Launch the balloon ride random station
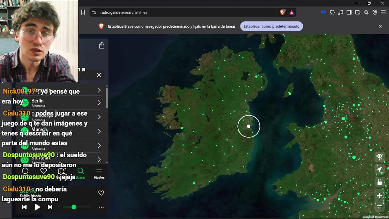The image size is (389, 219). click(x=380, y=157)
